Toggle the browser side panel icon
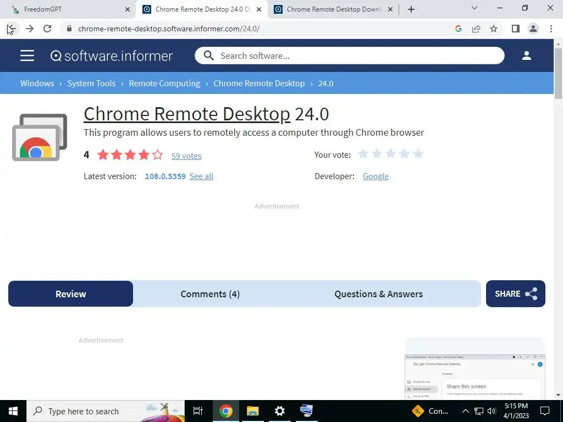The width and height of the screenshot is (563, 422). click(x=516, y=29)
